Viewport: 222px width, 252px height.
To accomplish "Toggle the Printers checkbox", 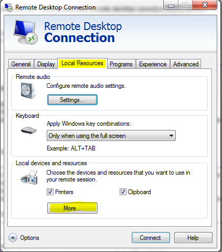I will coord(50,192).
